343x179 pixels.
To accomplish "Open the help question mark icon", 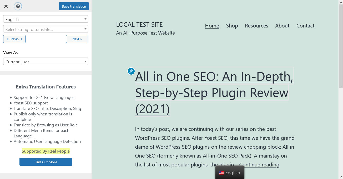I will [x=18, y=6].
